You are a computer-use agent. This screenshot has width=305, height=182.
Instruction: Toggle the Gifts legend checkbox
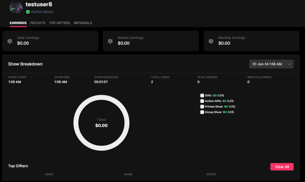tap(202, 96)
